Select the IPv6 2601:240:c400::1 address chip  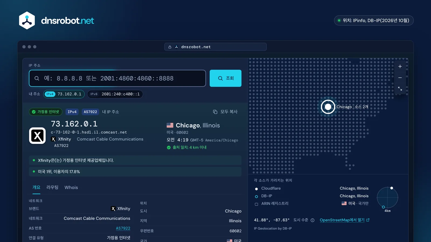[115, 94]
